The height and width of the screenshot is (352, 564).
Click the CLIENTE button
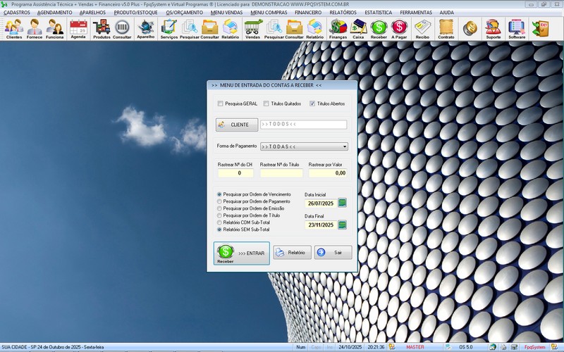237,125
